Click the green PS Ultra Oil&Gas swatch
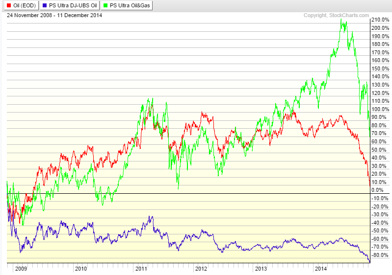 (107, 6)
